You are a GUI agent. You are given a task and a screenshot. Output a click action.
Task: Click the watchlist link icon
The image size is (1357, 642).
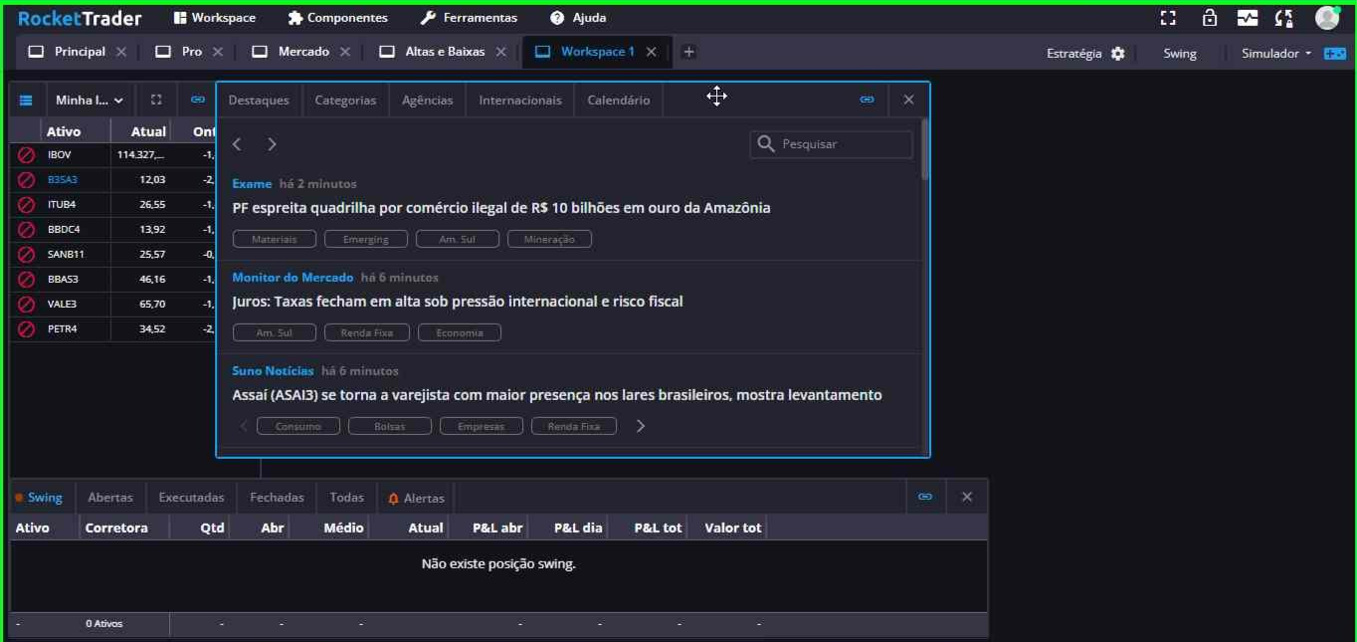click(x=198, y=101)
